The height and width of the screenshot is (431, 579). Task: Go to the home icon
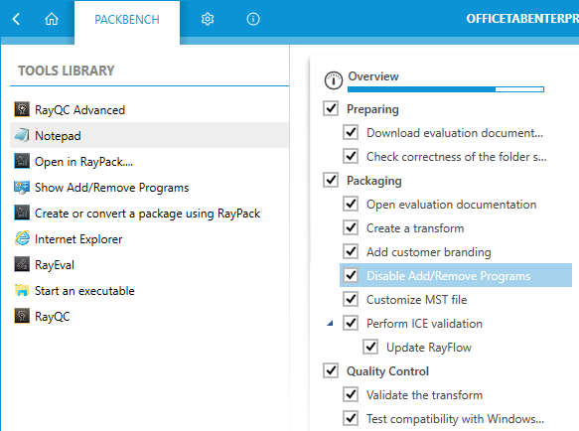(x=52, y=19)
